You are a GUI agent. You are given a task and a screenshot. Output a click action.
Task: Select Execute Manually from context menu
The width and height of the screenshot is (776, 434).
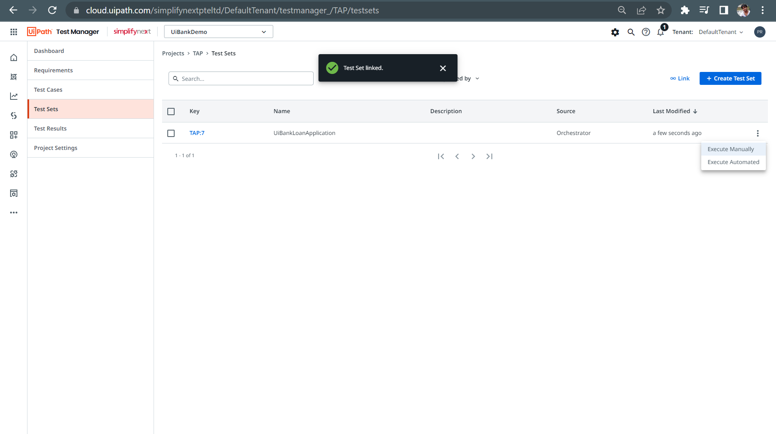point(733,149)
